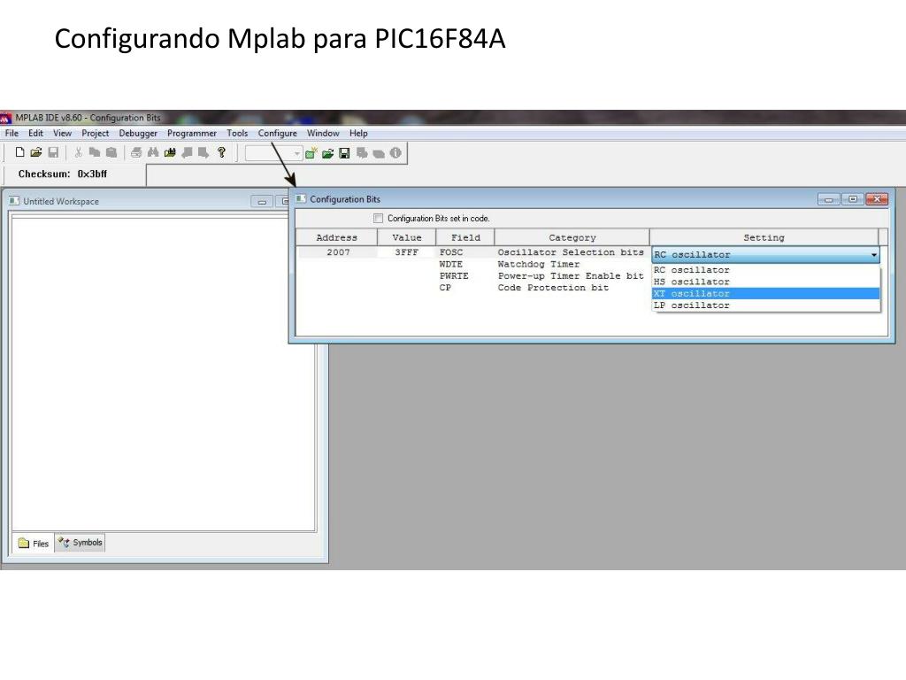This screenshot has width=906, height=680.
Task: Choose 'LP oscillator' from the dropdown list
Action: coord(765,305)
